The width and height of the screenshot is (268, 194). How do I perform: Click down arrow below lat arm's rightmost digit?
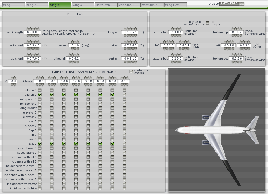(x=135, y=49)
